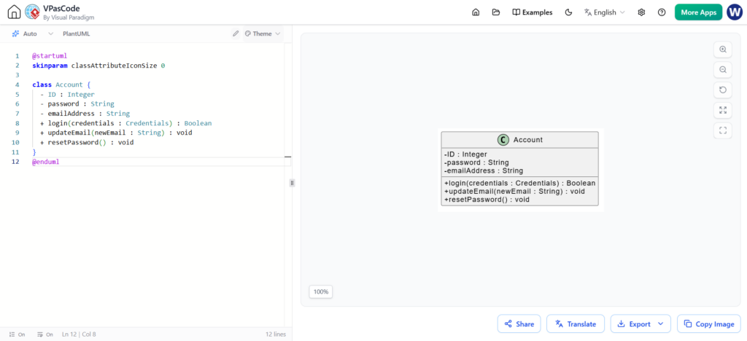
Task: Click the pencil edit icon in editor toolbar
Action: pos(236,34)
